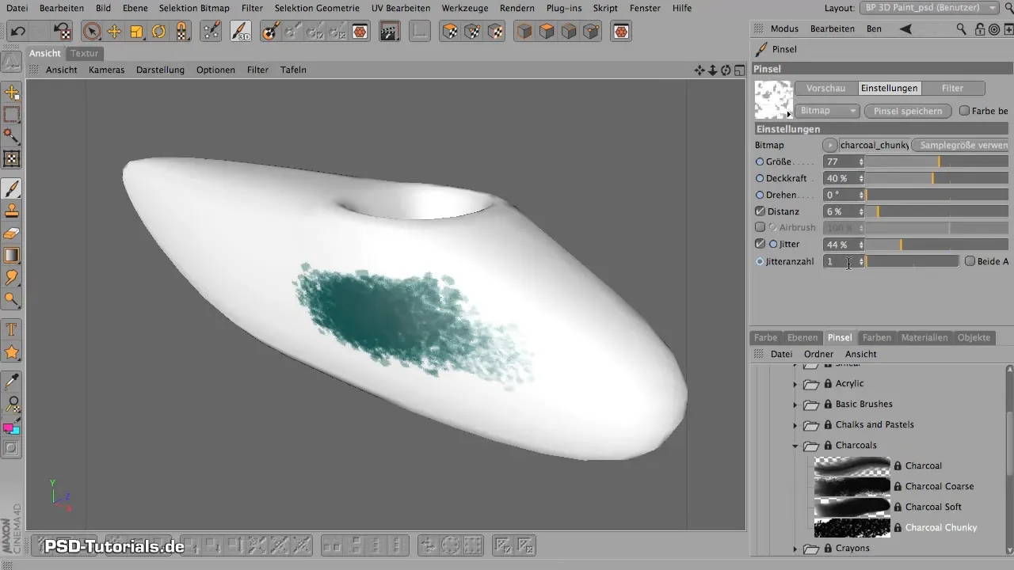Open the Filter menu in menu bar
The width and height of the screenshot is (1014, 570).
(252, 8)
